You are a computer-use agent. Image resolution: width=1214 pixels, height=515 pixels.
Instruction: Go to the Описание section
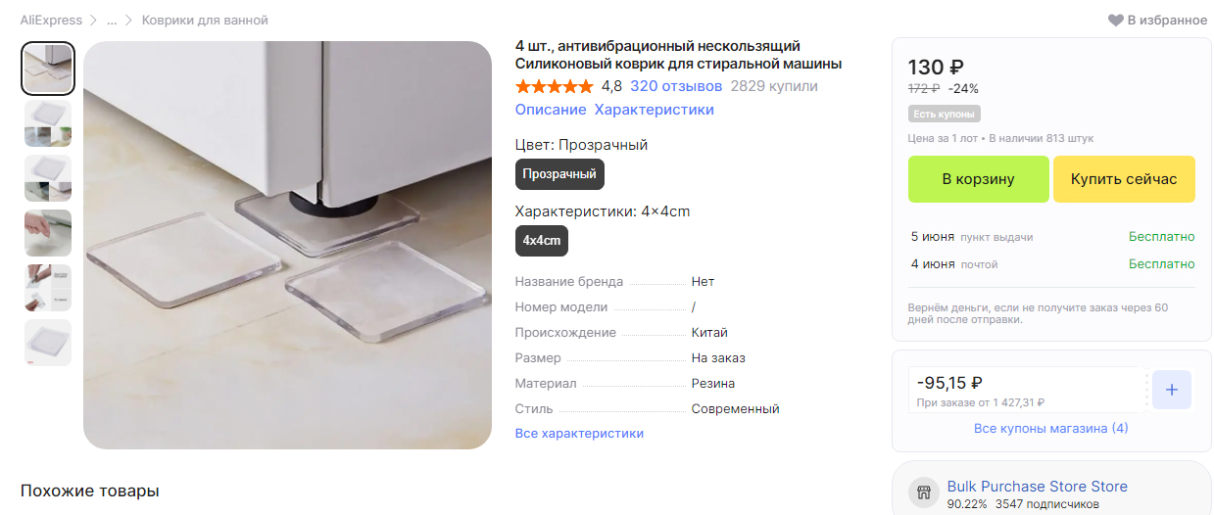click(x=551, y=110)
